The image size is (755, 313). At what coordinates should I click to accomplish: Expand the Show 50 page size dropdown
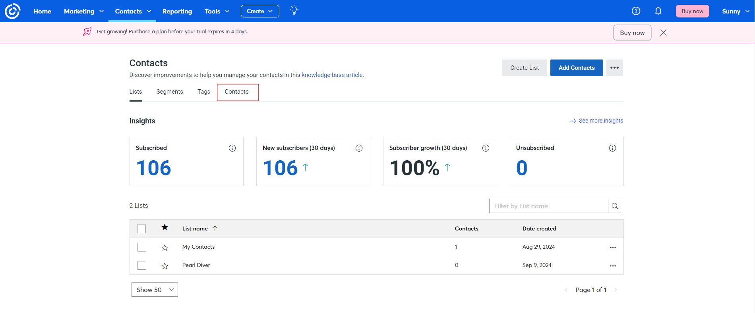pyautogui.click(x=155, y=290)
